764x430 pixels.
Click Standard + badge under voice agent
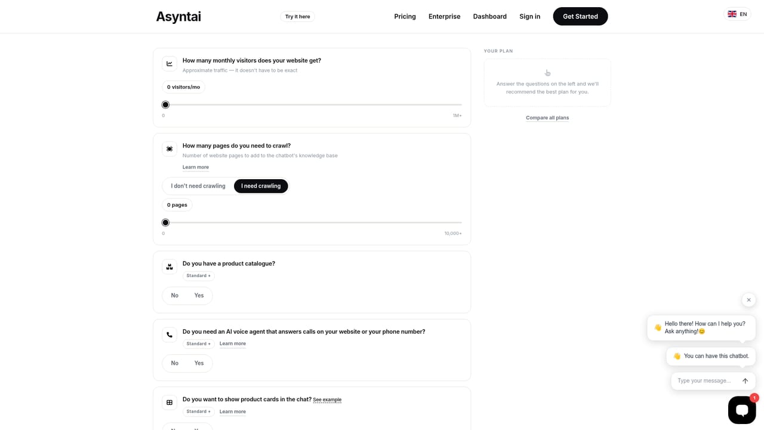click(199, 344)
